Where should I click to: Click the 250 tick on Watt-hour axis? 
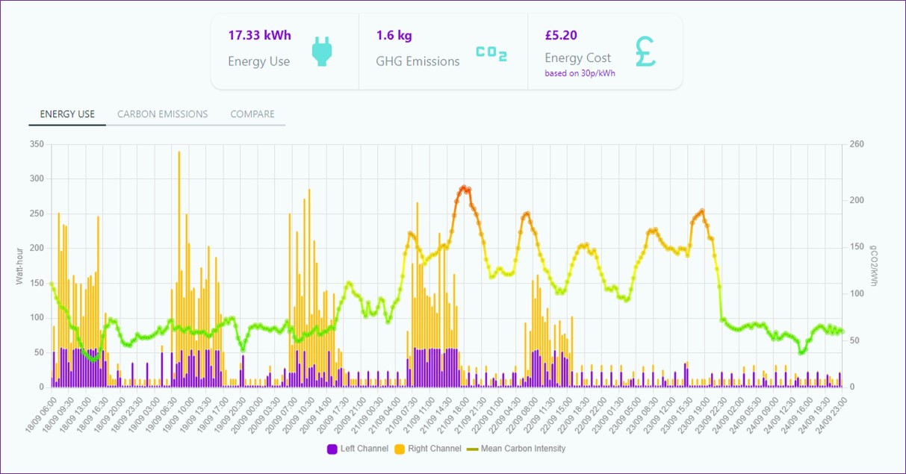37,213
